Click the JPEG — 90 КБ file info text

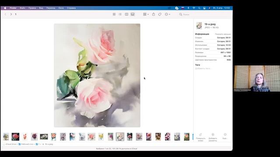pyautogui.click(x=211, y=27)
